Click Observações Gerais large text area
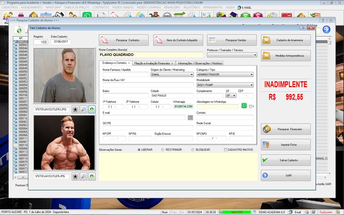 (178, 167)
